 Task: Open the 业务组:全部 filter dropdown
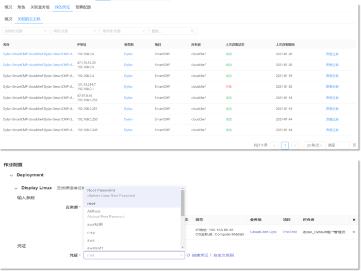(26, 31)
